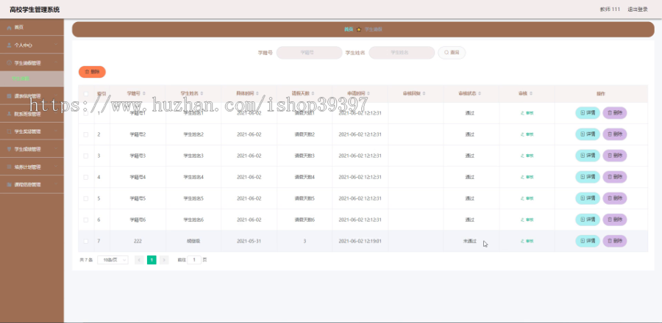Sort by 审核回复 using its sort arrows
662x323 pixels.
point(424,93)
